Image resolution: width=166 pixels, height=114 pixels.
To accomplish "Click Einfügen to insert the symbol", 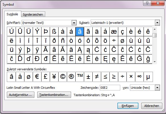I will pyautogui.click(x=128, y=106).
